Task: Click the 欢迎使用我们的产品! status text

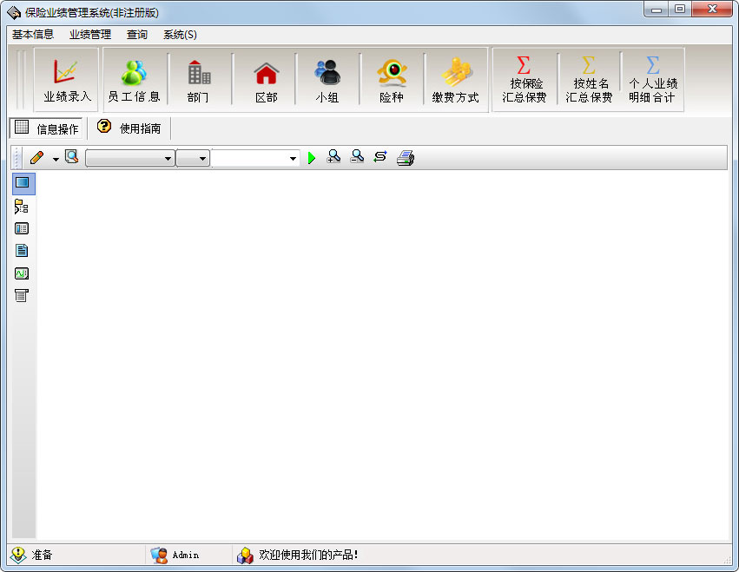Action: [x=308, y=555]
